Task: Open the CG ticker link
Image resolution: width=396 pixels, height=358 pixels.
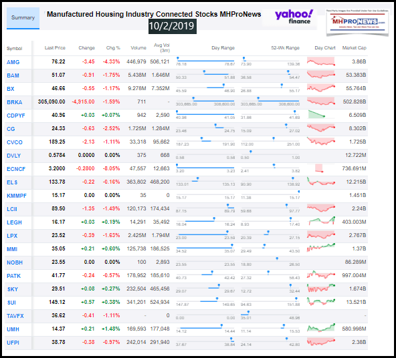Action: pos(11,129)
